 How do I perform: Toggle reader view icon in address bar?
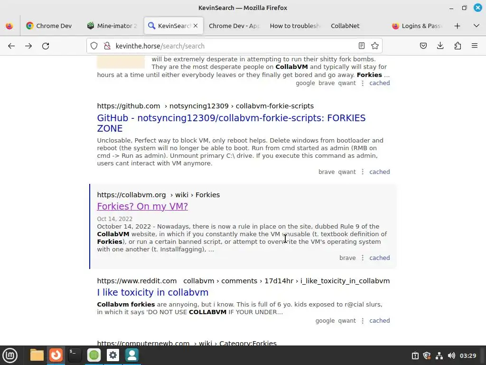(361, 46)
